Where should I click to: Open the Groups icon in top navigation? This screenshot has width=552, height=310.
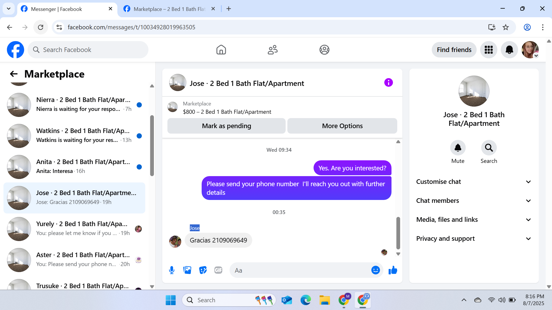324,50
